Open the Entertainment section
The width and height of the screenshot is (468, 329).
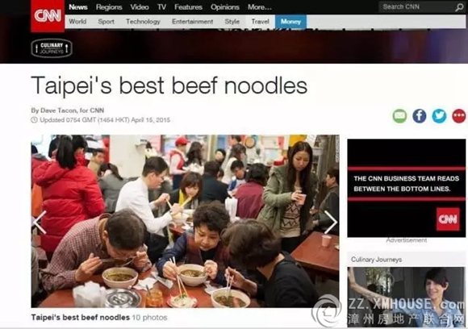(193, 22)
